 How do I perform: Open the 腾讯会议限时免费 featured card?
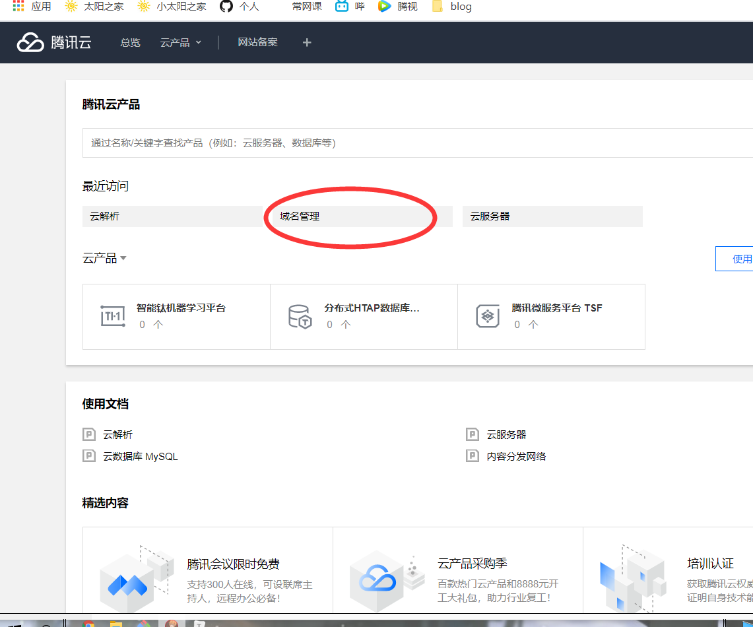pos(208,570)
